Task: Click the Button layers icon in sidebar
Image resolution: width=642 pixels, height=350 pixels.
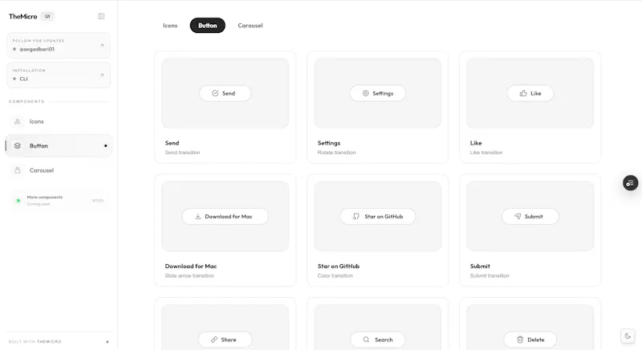Action: click(x=17, y=146)
